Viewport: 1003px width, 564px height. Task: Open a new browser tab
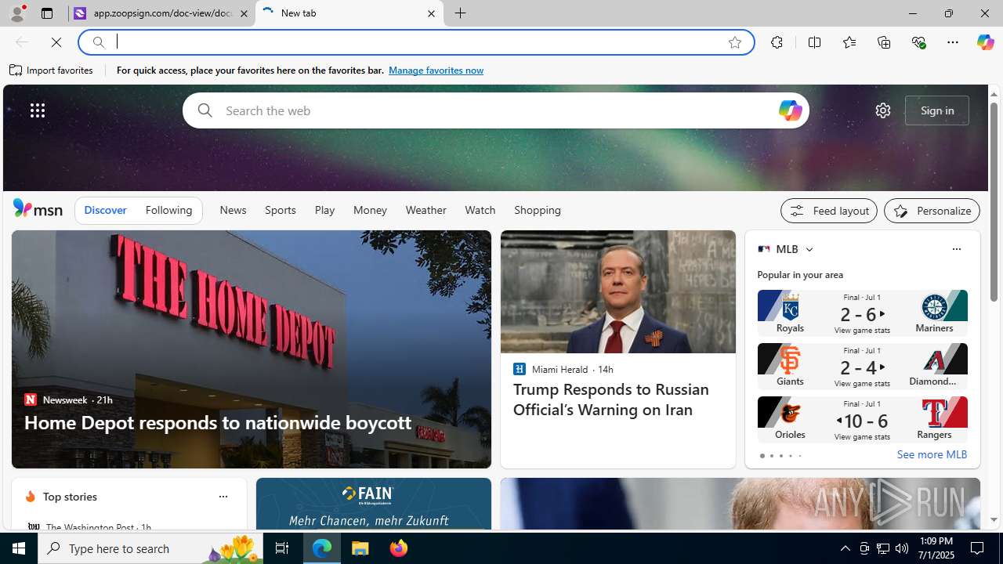[x=461, y=13]
